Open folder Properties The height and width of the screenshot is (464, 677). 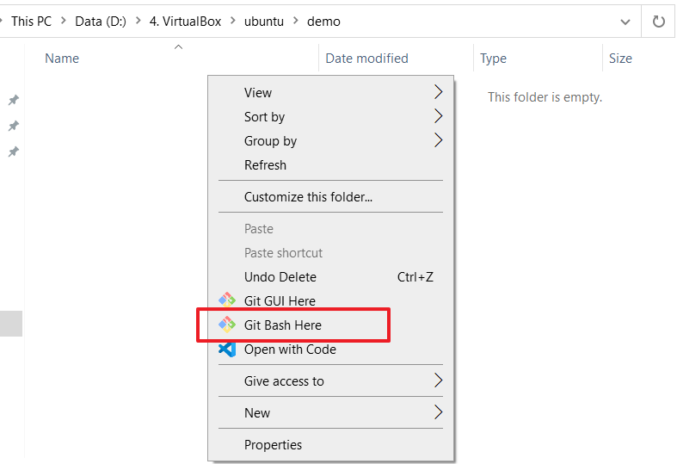273,444
